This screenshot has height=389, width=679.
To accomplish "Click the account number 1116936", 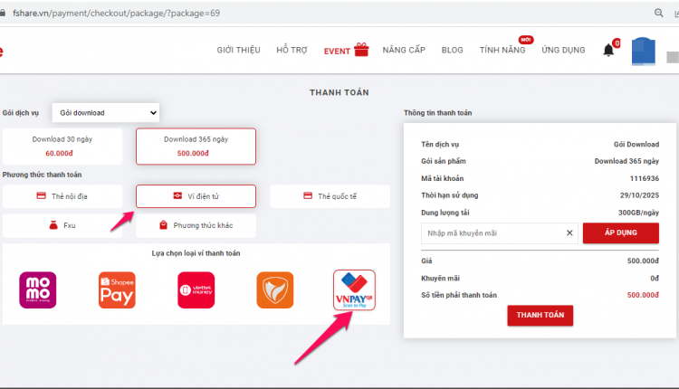I will click(x=645, y=178).
